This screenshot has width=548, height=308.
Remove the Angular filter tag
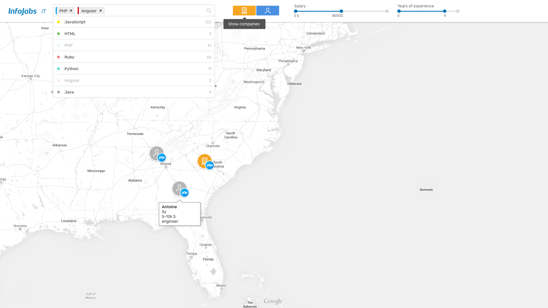coord(101,11)
